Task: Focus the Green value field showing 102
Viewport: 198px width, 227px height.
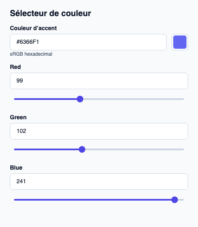Action: pos(99,131)
